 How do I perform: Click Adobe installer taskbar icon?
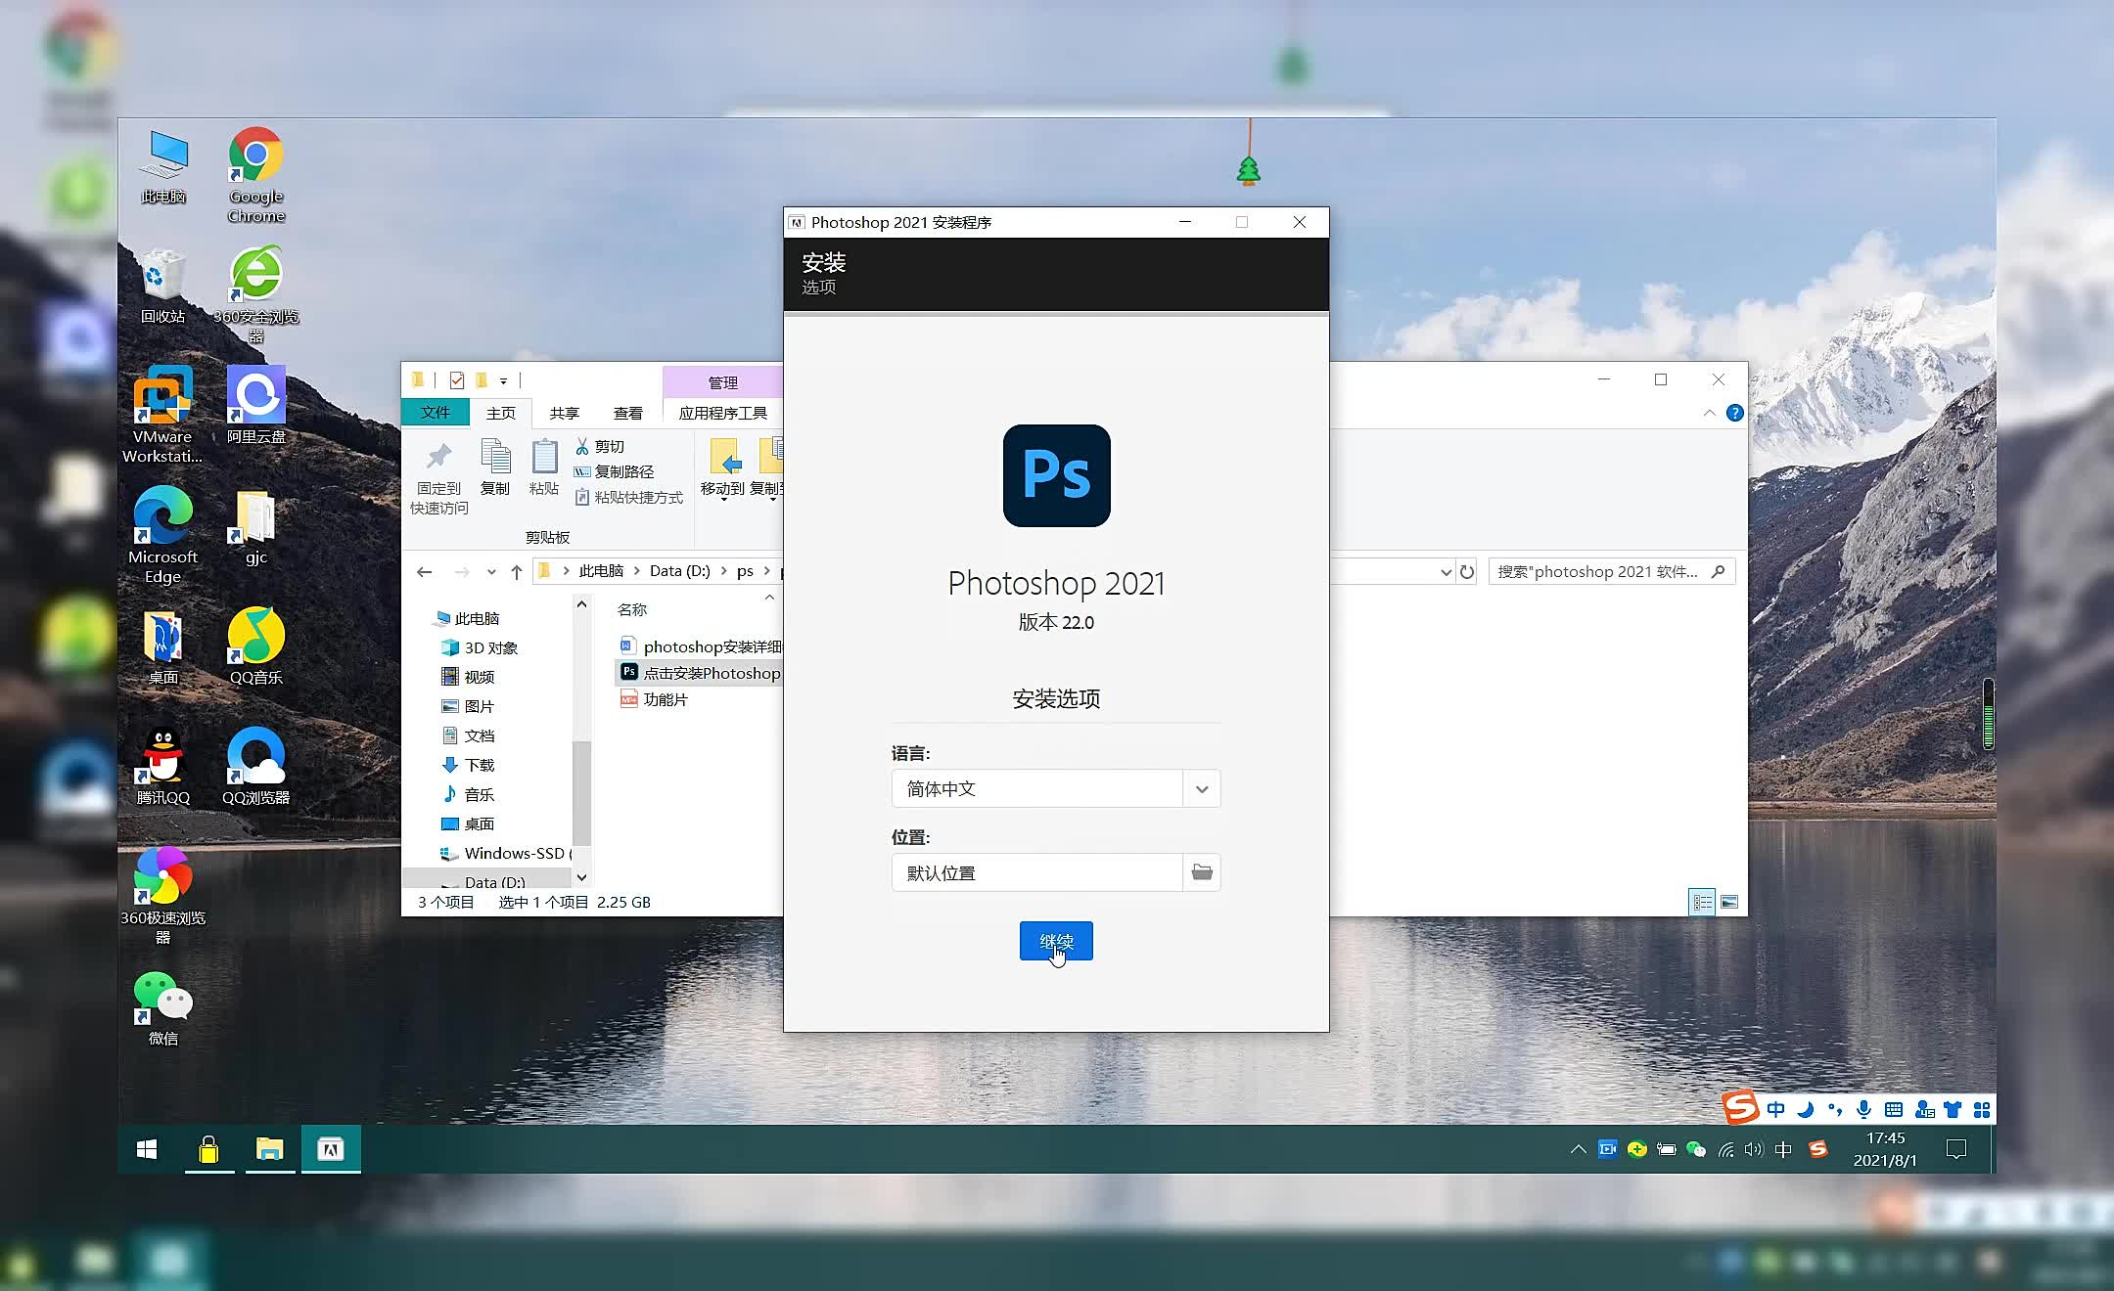point(331,1149)
